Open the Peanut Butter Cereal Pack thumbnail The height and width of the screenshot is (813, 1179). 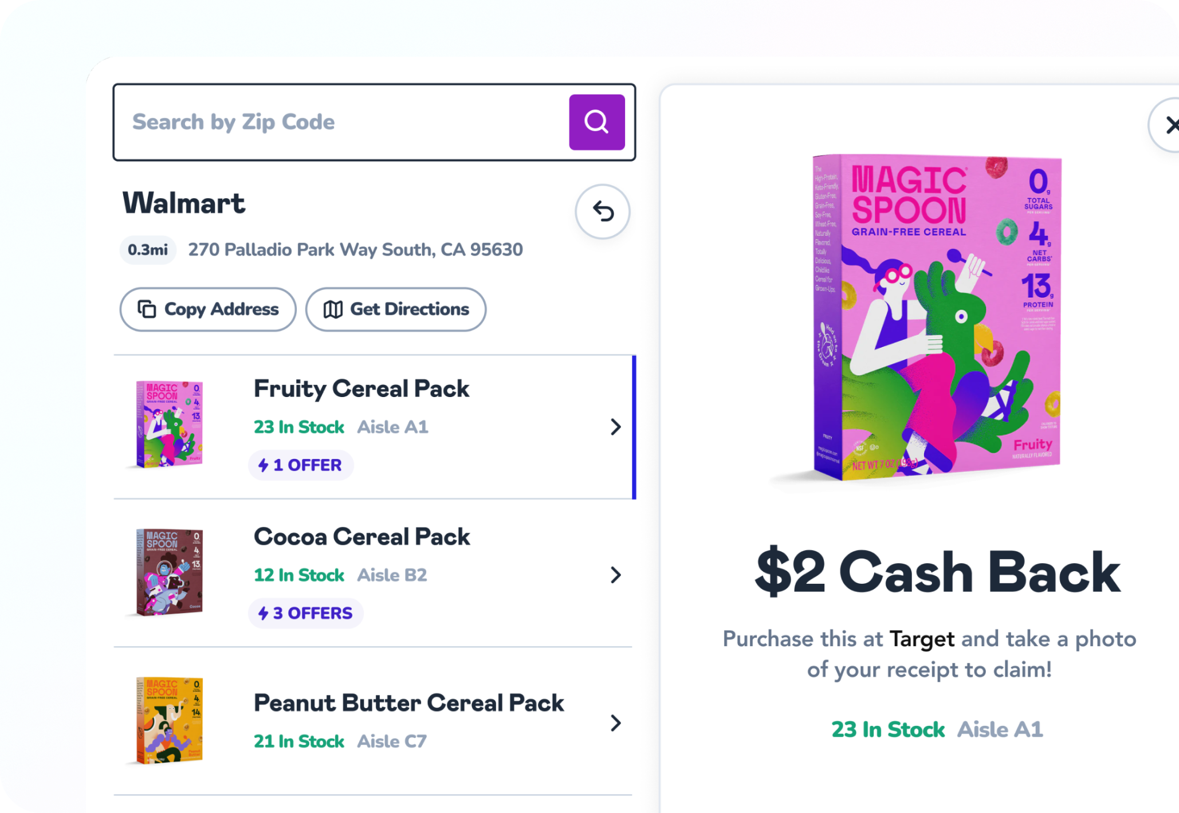tap(169, 721)
